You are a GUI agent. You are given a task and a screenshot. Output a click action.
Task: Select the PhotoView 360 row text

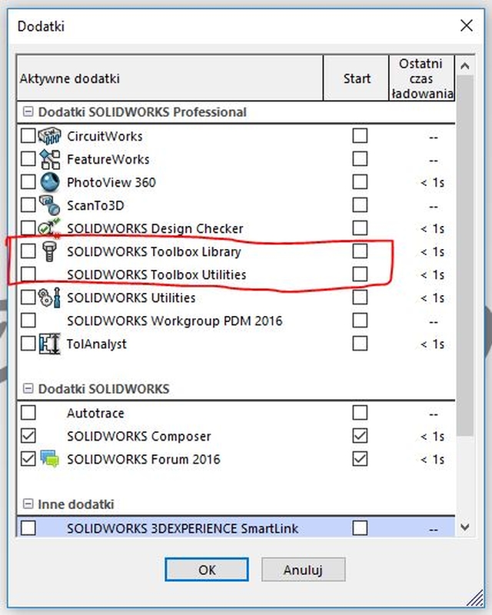pos(111,182)
